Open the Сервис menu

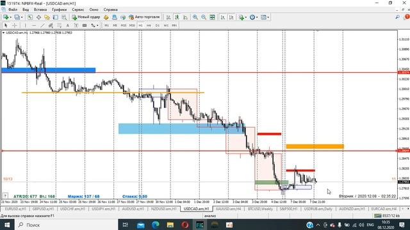point(78,10)
